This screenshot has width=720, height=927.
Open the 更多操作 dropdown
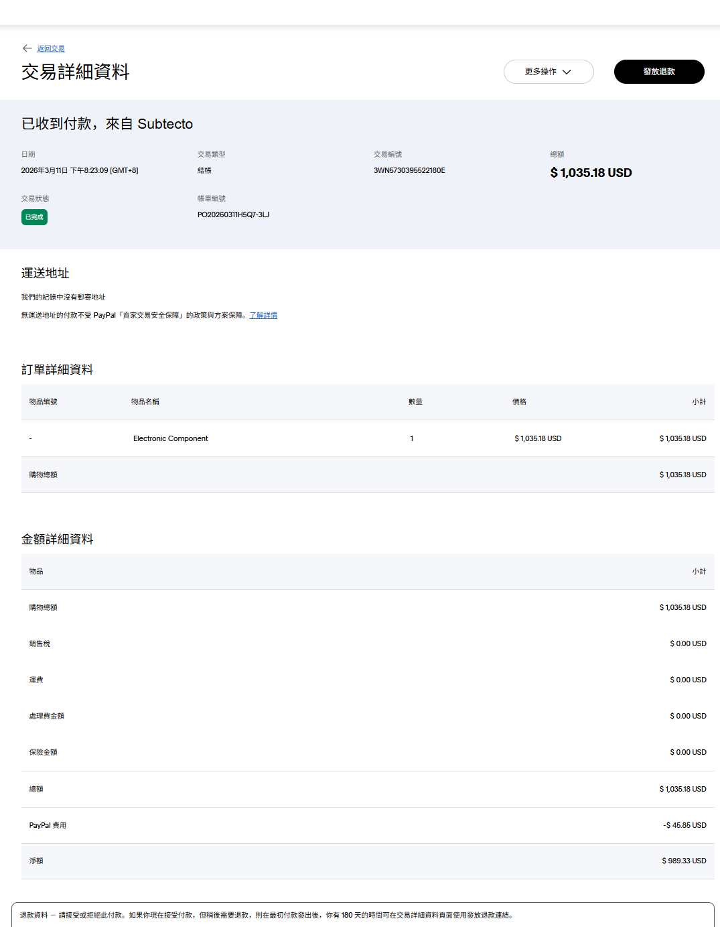click(541, 72)
